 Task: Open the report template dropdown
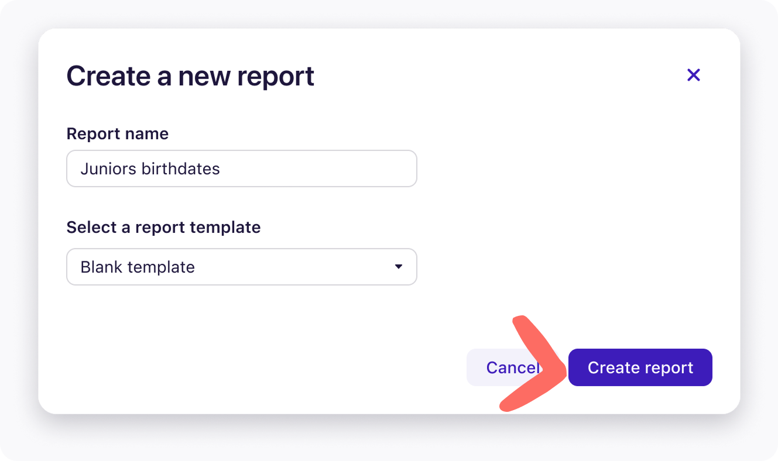[241, 267]
